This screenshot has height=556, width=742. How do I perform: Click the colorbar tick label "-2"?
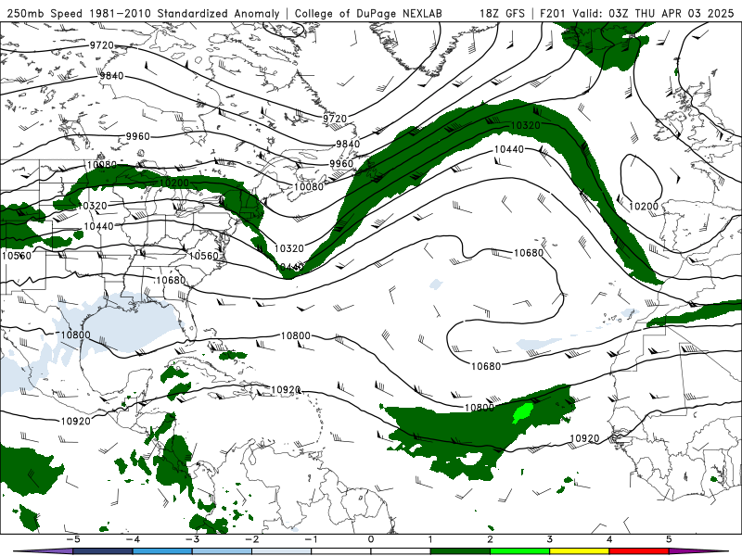[251, 539]
